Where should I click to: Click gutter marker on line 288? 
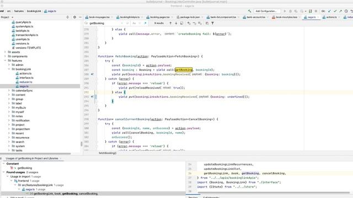click(x=92, y=74)
